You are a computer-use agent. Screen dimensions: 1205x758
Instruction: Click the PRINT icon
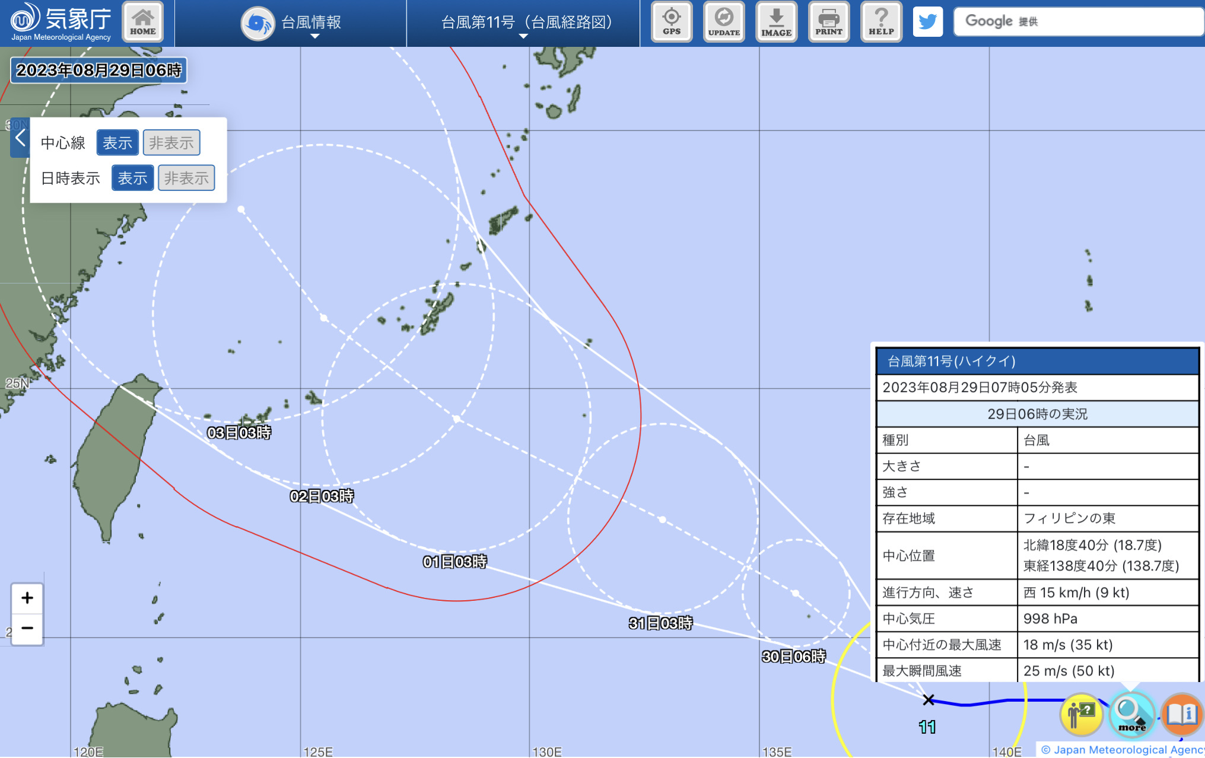click(829, 22)
